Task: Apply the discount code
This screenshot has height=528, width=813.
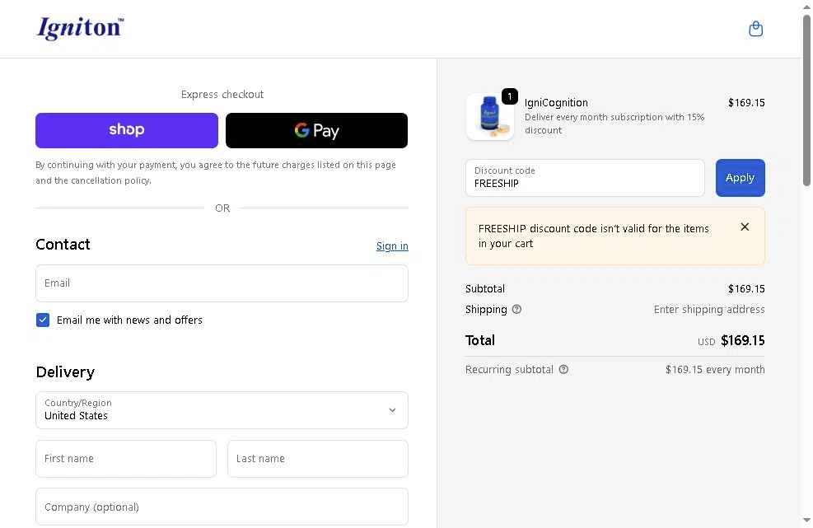Action: click(740, 177)
